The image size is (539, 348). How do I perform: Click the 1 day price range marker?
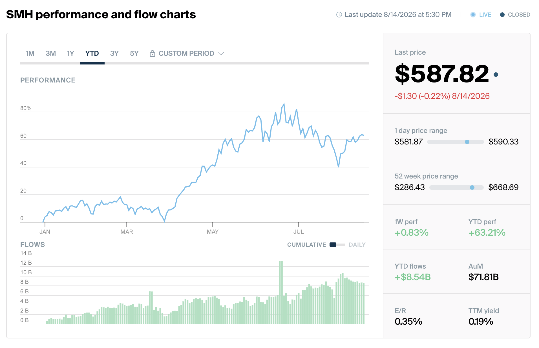click(x=467, y=142)
